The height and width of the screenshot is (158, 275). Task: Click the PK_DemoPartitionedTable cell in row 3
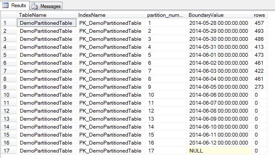point(111,39)
